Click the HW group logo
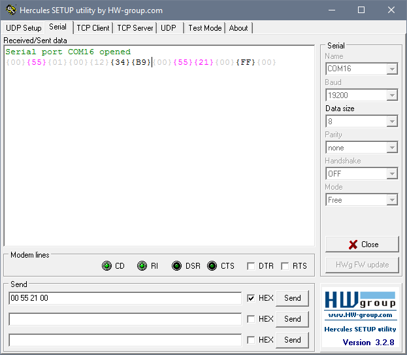The width and height of the screenshot is (407, 355). pyautogui.click(x=360, y=299)
